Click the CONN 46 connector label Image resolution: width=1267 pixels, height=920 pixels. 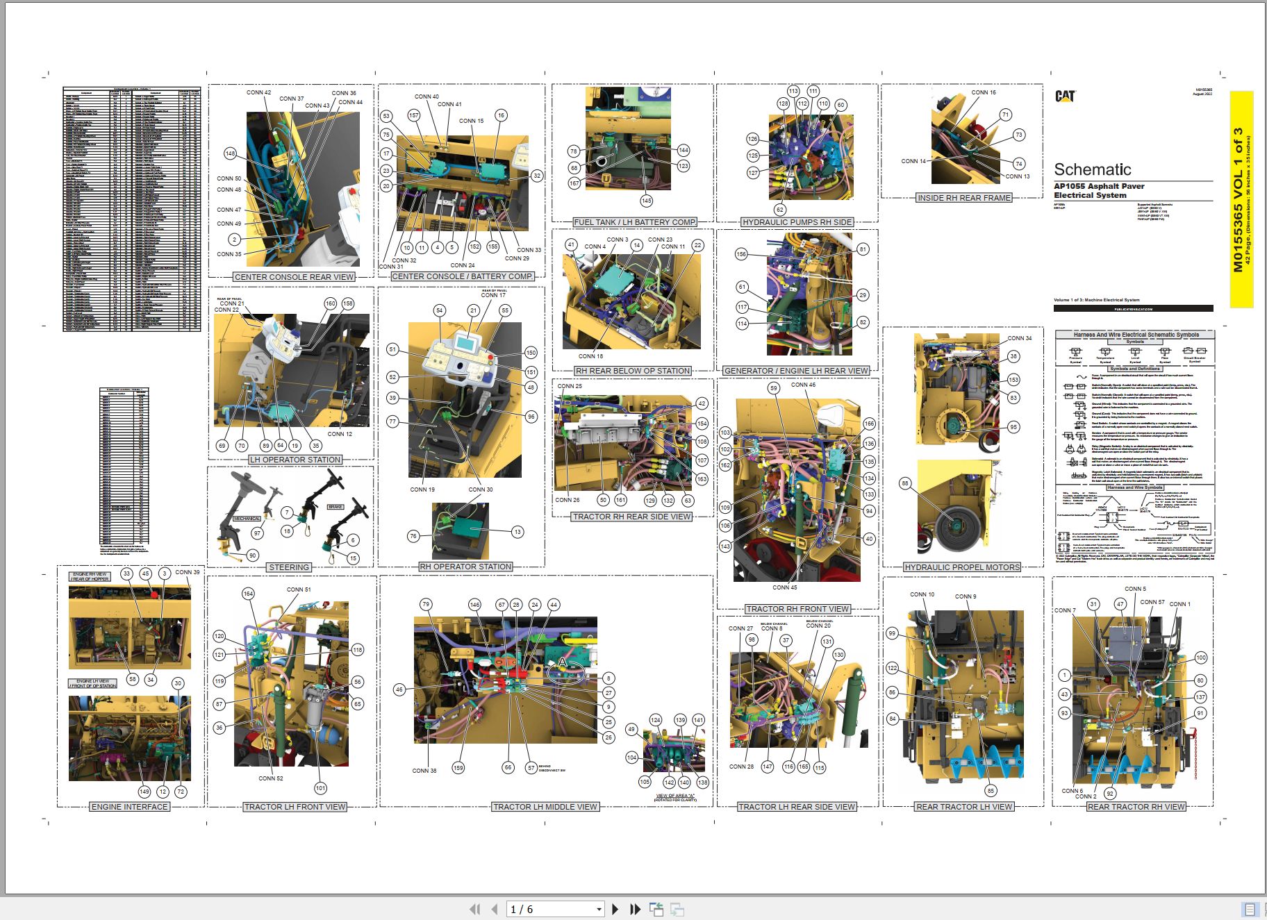(804, 385)
